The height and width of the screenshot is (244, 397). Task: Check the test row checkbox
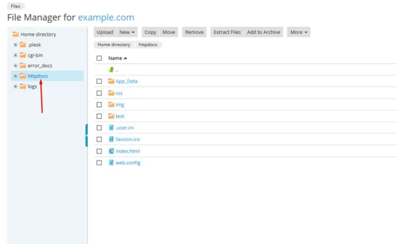click(99, 116)
